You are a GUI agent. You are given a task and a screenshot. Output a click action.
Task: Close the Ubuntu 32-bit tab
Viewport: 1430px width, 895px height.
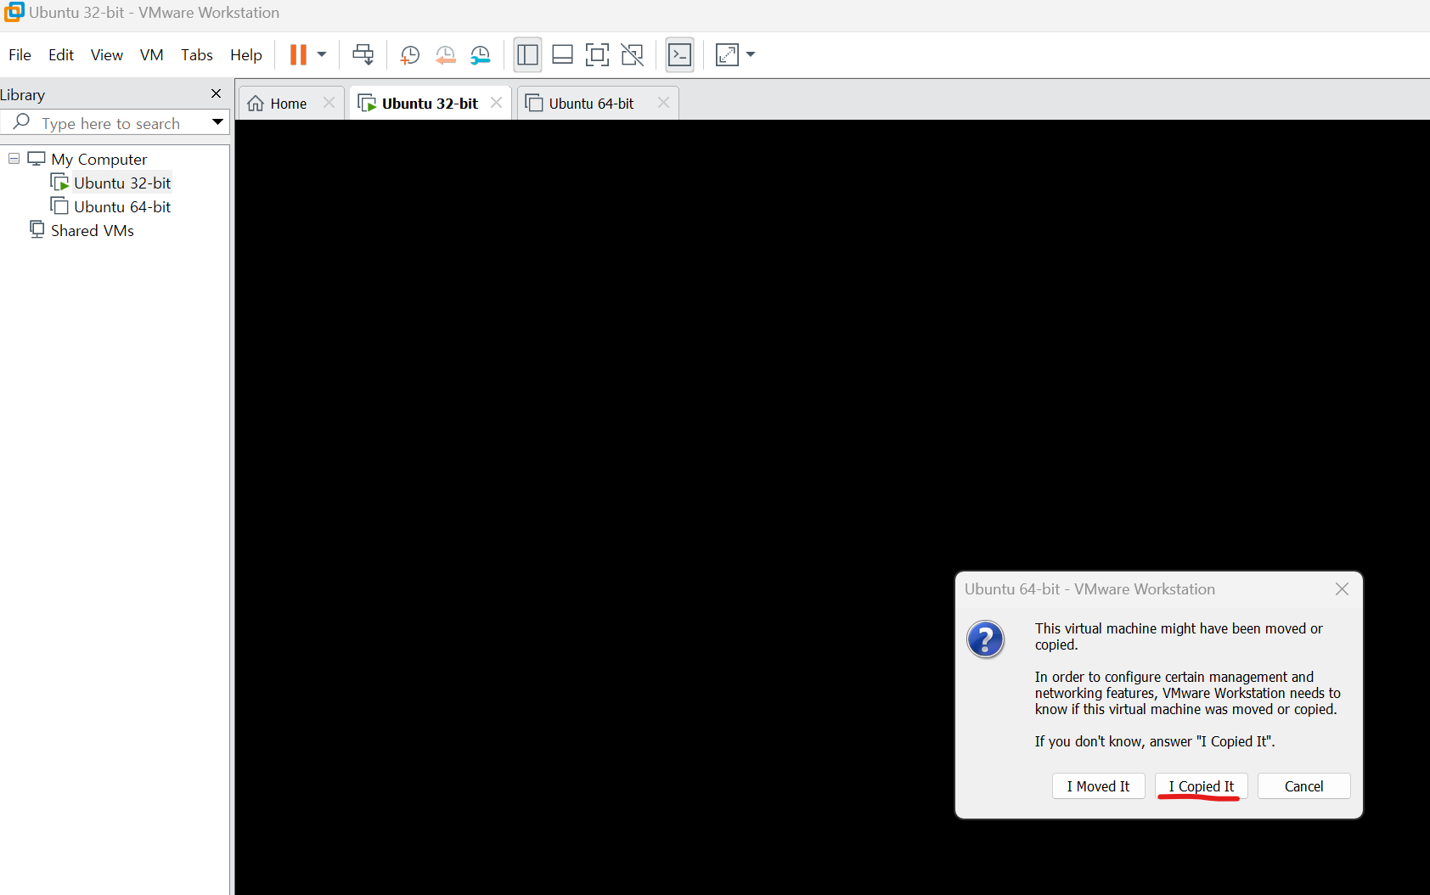(x=496, y=103)
